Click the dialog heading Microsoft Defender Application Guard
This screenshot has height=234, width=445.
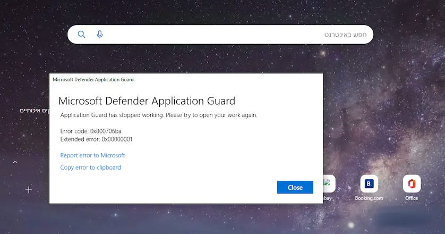[147, 101]
